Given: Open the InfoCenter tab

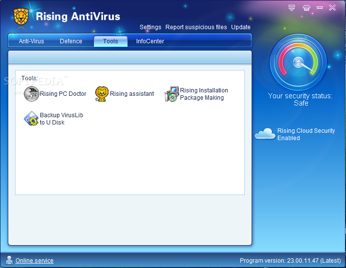Looking at the screenshot, I should tap(150, 41).
